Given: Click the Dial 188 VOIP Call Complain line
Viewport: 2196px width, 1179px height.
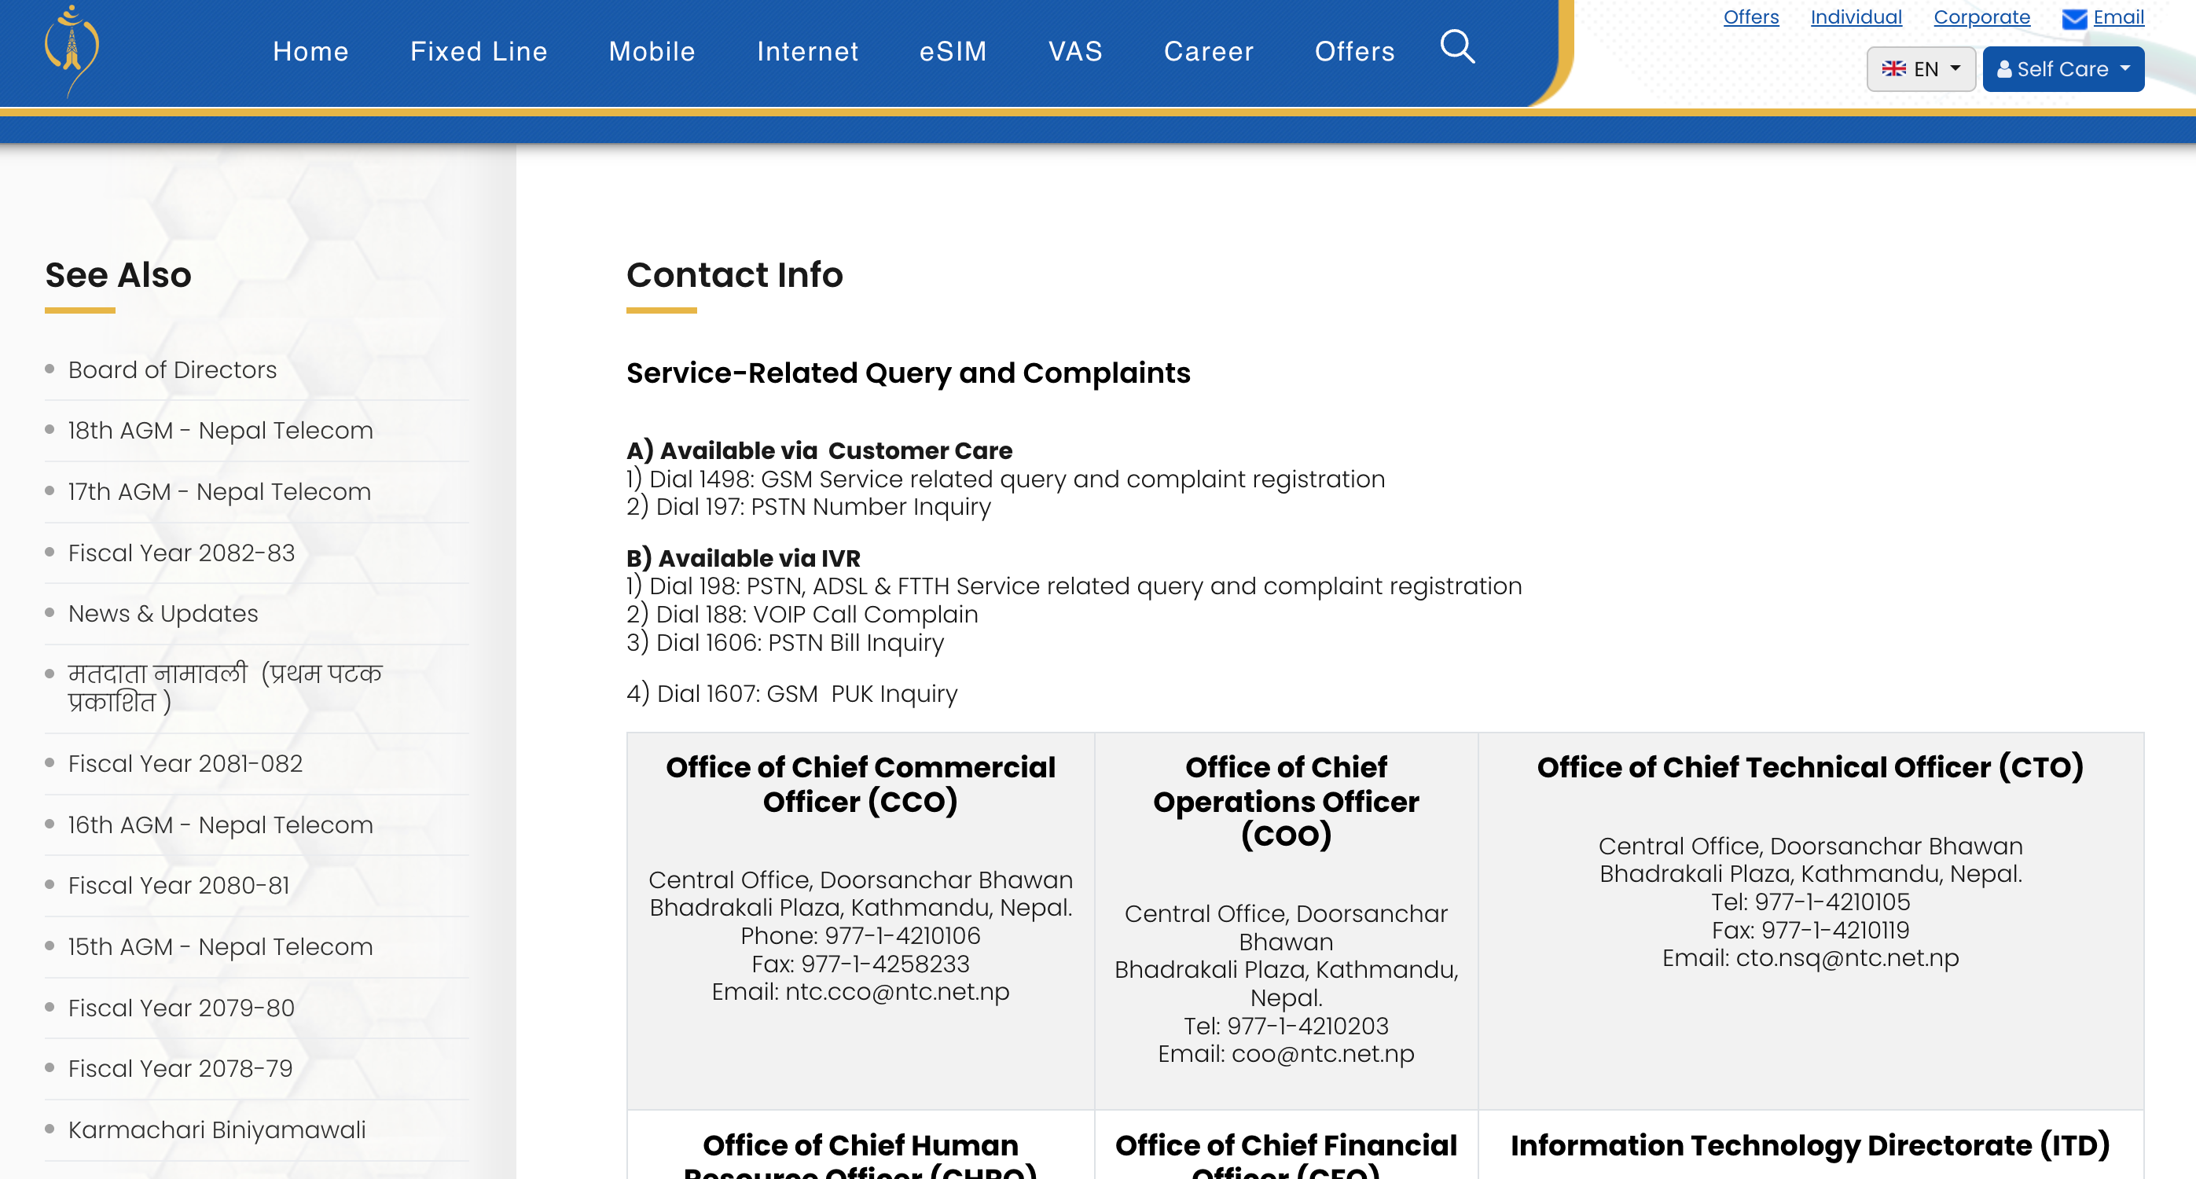Looking at the screenshot, I should click(x=802, y=615).
